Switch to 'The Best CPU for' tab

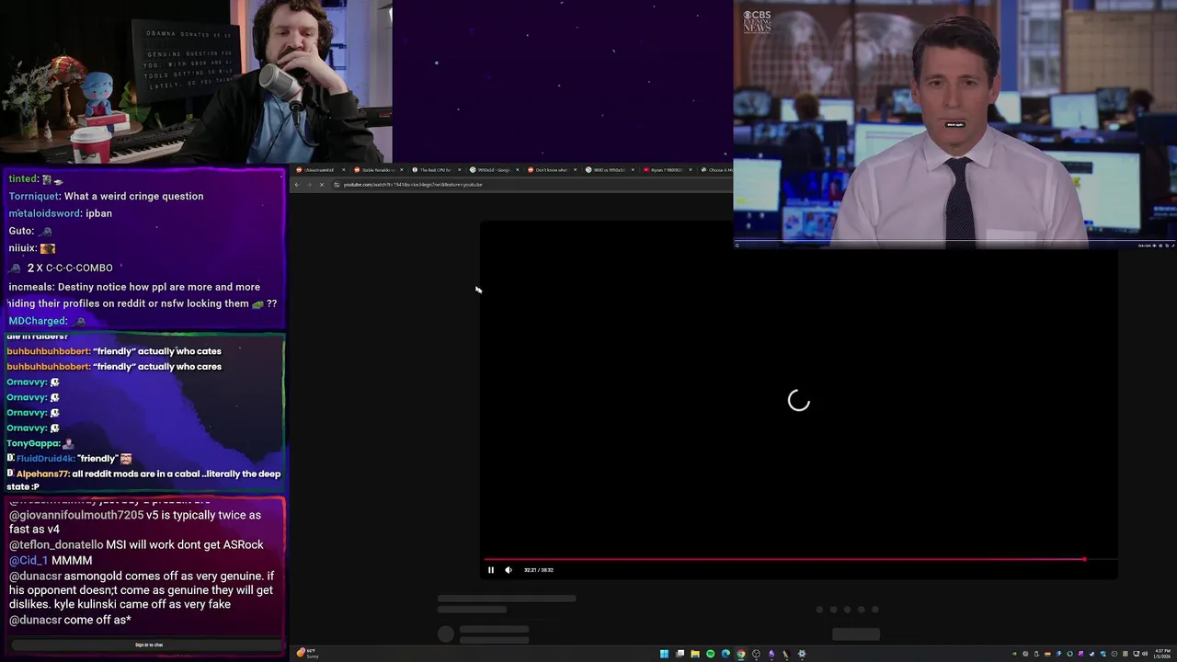[436, 170]
